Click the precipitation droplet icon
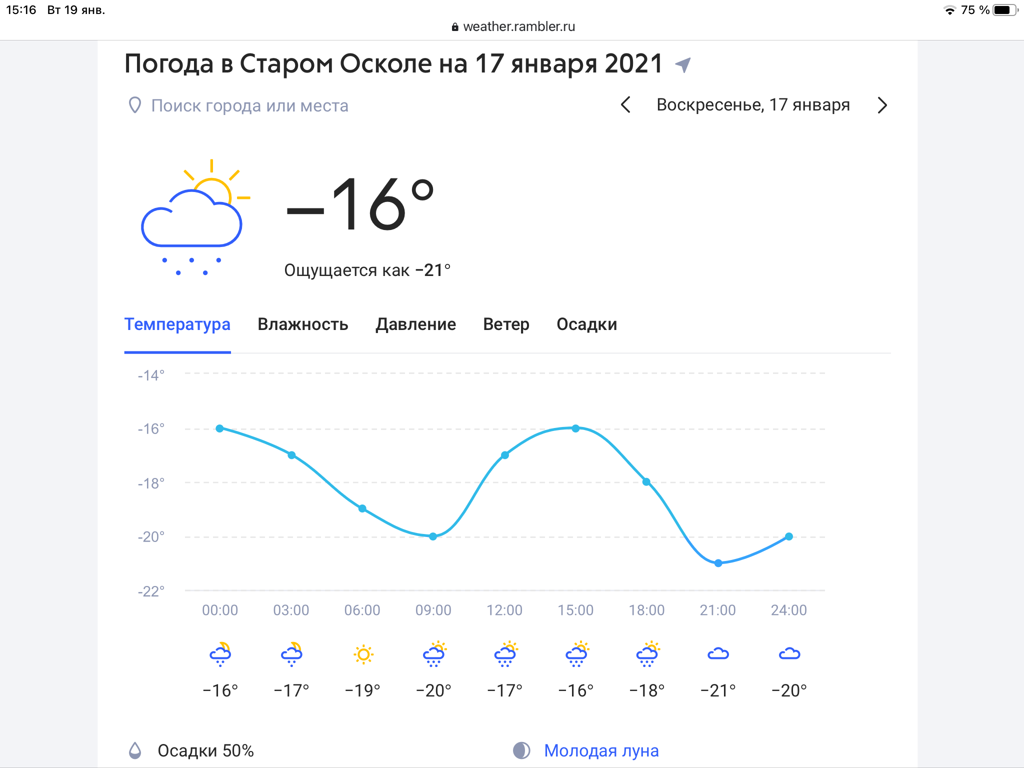1024x768 pixels. pos(135,750)
